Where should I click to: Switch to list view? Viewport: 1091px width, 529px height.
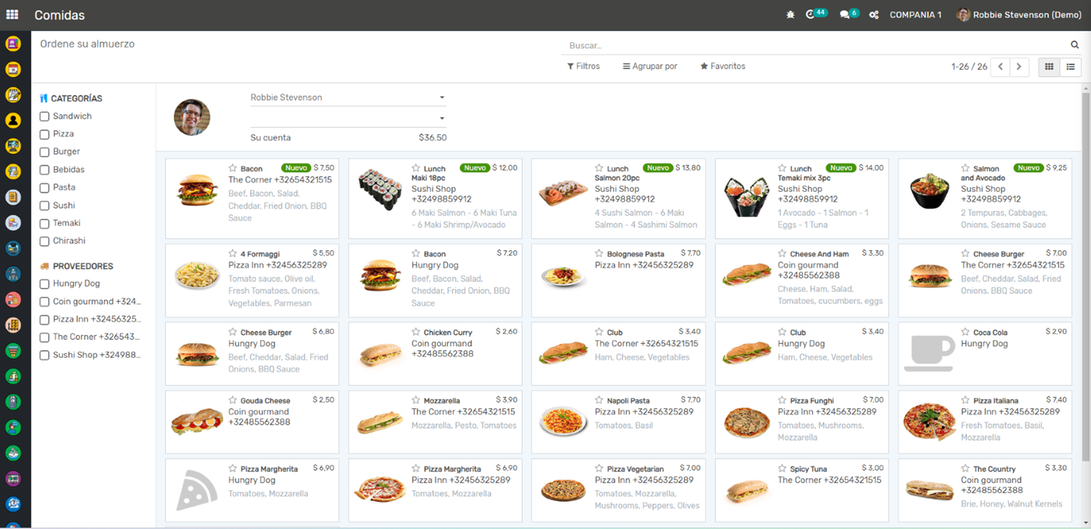click(1071, 67)
